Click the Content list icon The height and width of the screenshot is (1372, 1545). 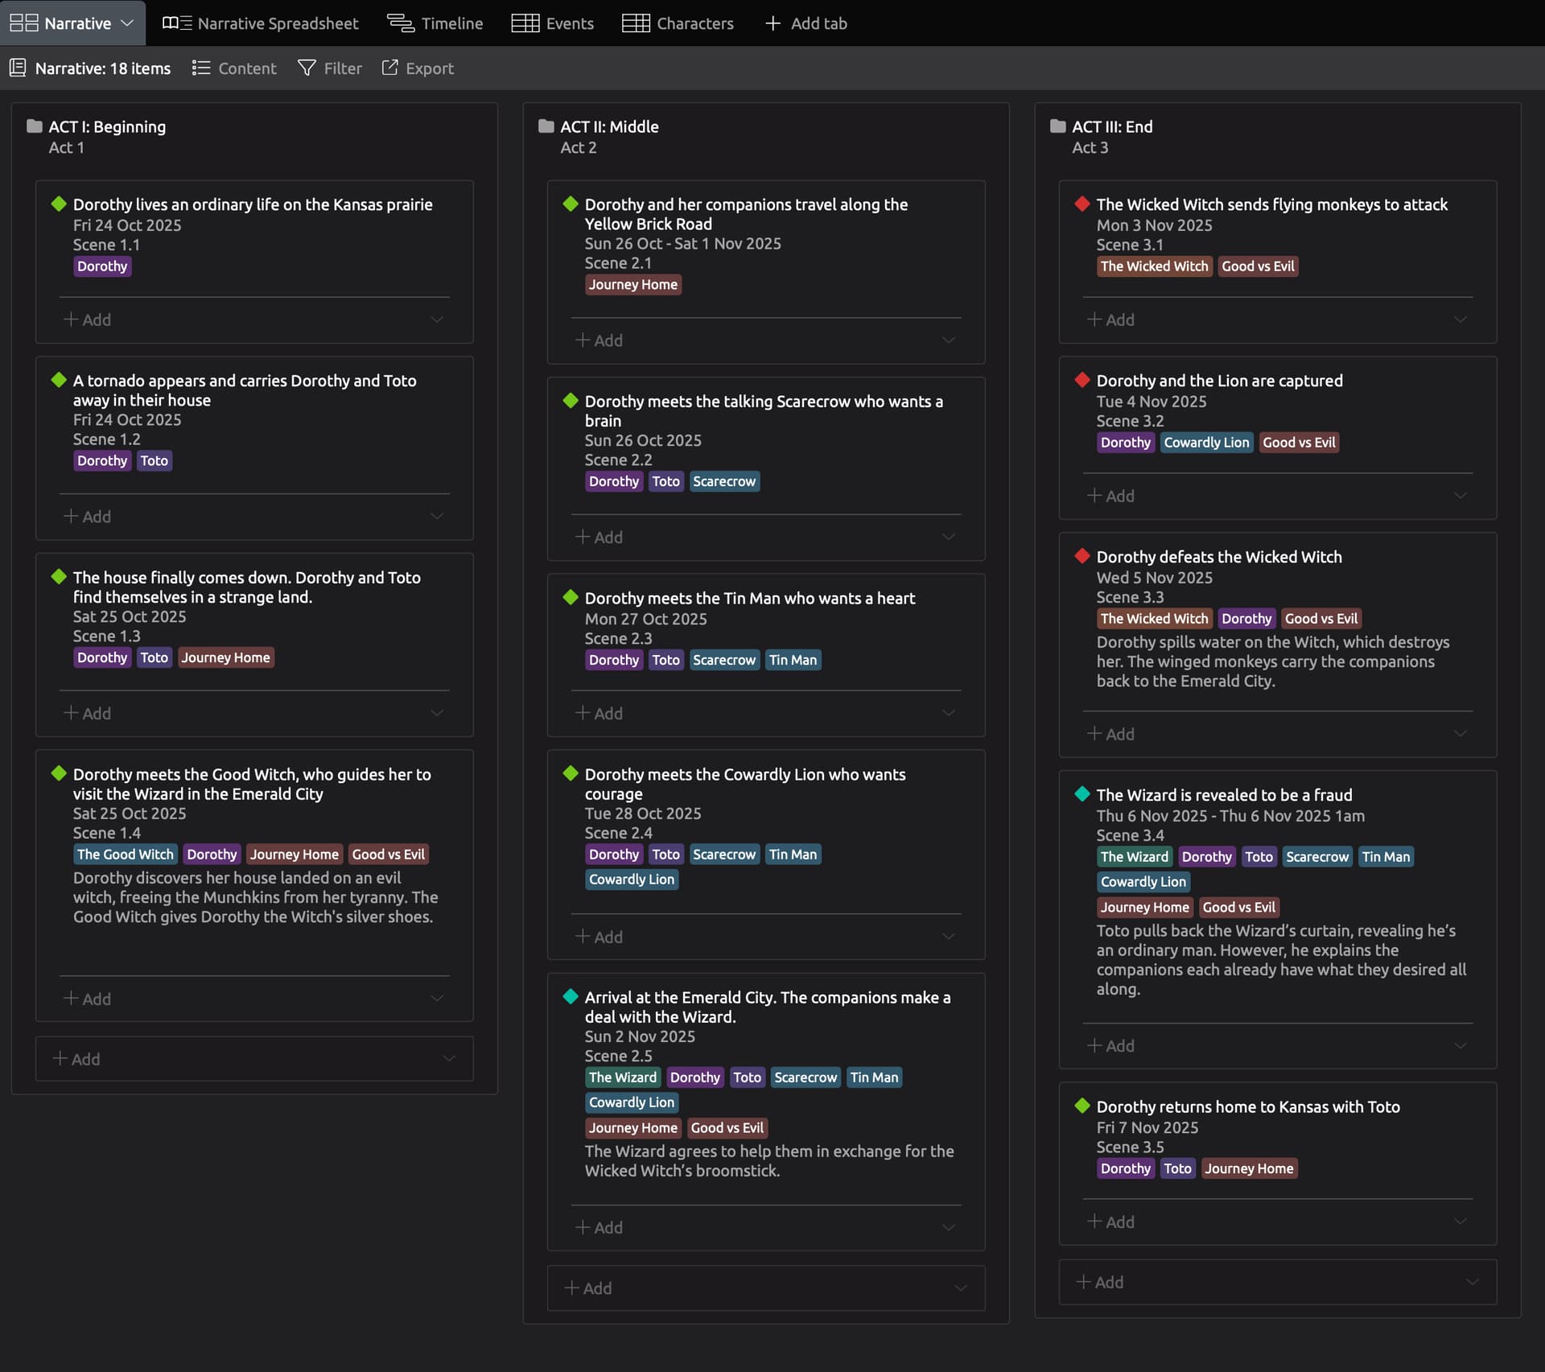pos(201,68)
